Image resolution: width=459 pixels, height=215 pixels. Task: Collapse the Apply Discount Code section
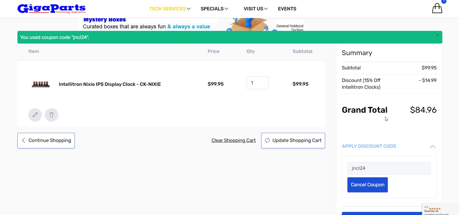pos(432,146)
